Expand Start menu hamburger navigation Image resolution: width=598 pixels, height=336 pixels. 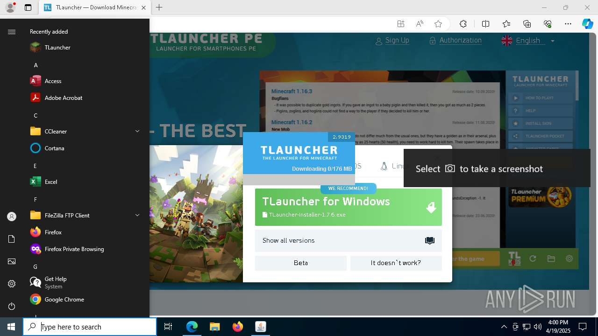coord(12,32)
